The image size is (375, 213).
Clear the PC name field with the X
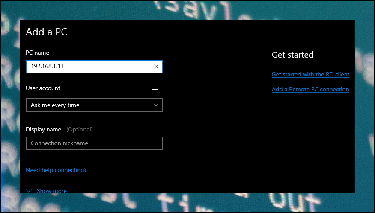click(156, 67)
